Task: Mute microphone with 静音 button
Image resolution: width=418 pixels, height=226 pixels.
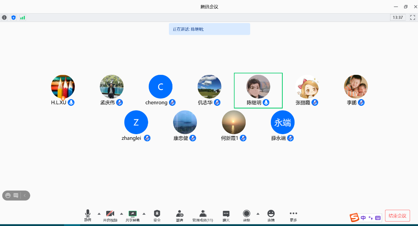Action: tap(88, 215)
